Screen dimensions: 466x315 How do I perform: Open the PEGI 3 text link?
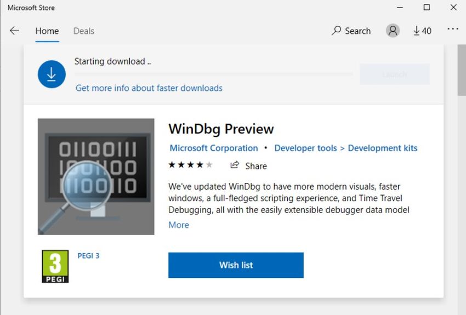point(88,256)
